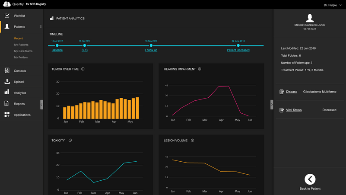Select the SRS timeline marker dot
This screenshot has height=195, width=346.
85,45
